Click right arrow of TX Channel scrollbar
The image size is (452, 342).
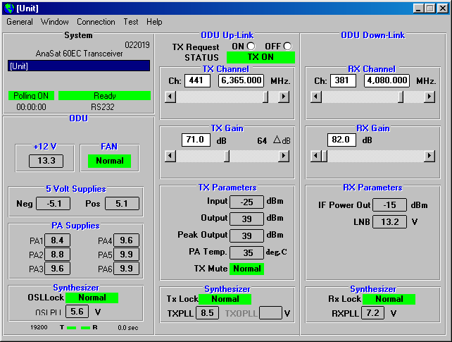coord(284,97)
